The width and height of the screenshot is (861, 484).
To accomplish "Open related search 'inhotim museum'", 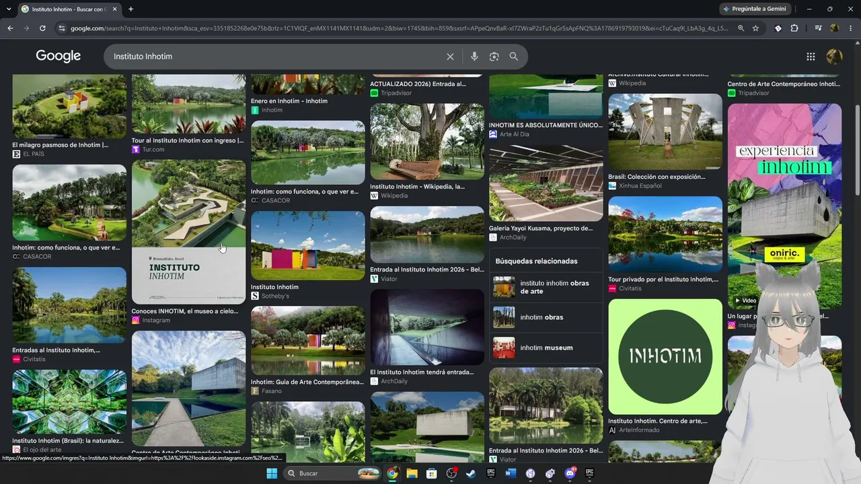I will point(546,348).
